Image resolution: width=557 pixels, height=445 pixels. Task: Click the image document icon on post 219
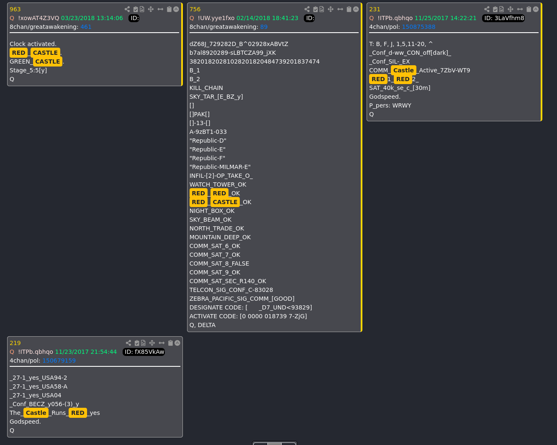(x=144, y=343)
